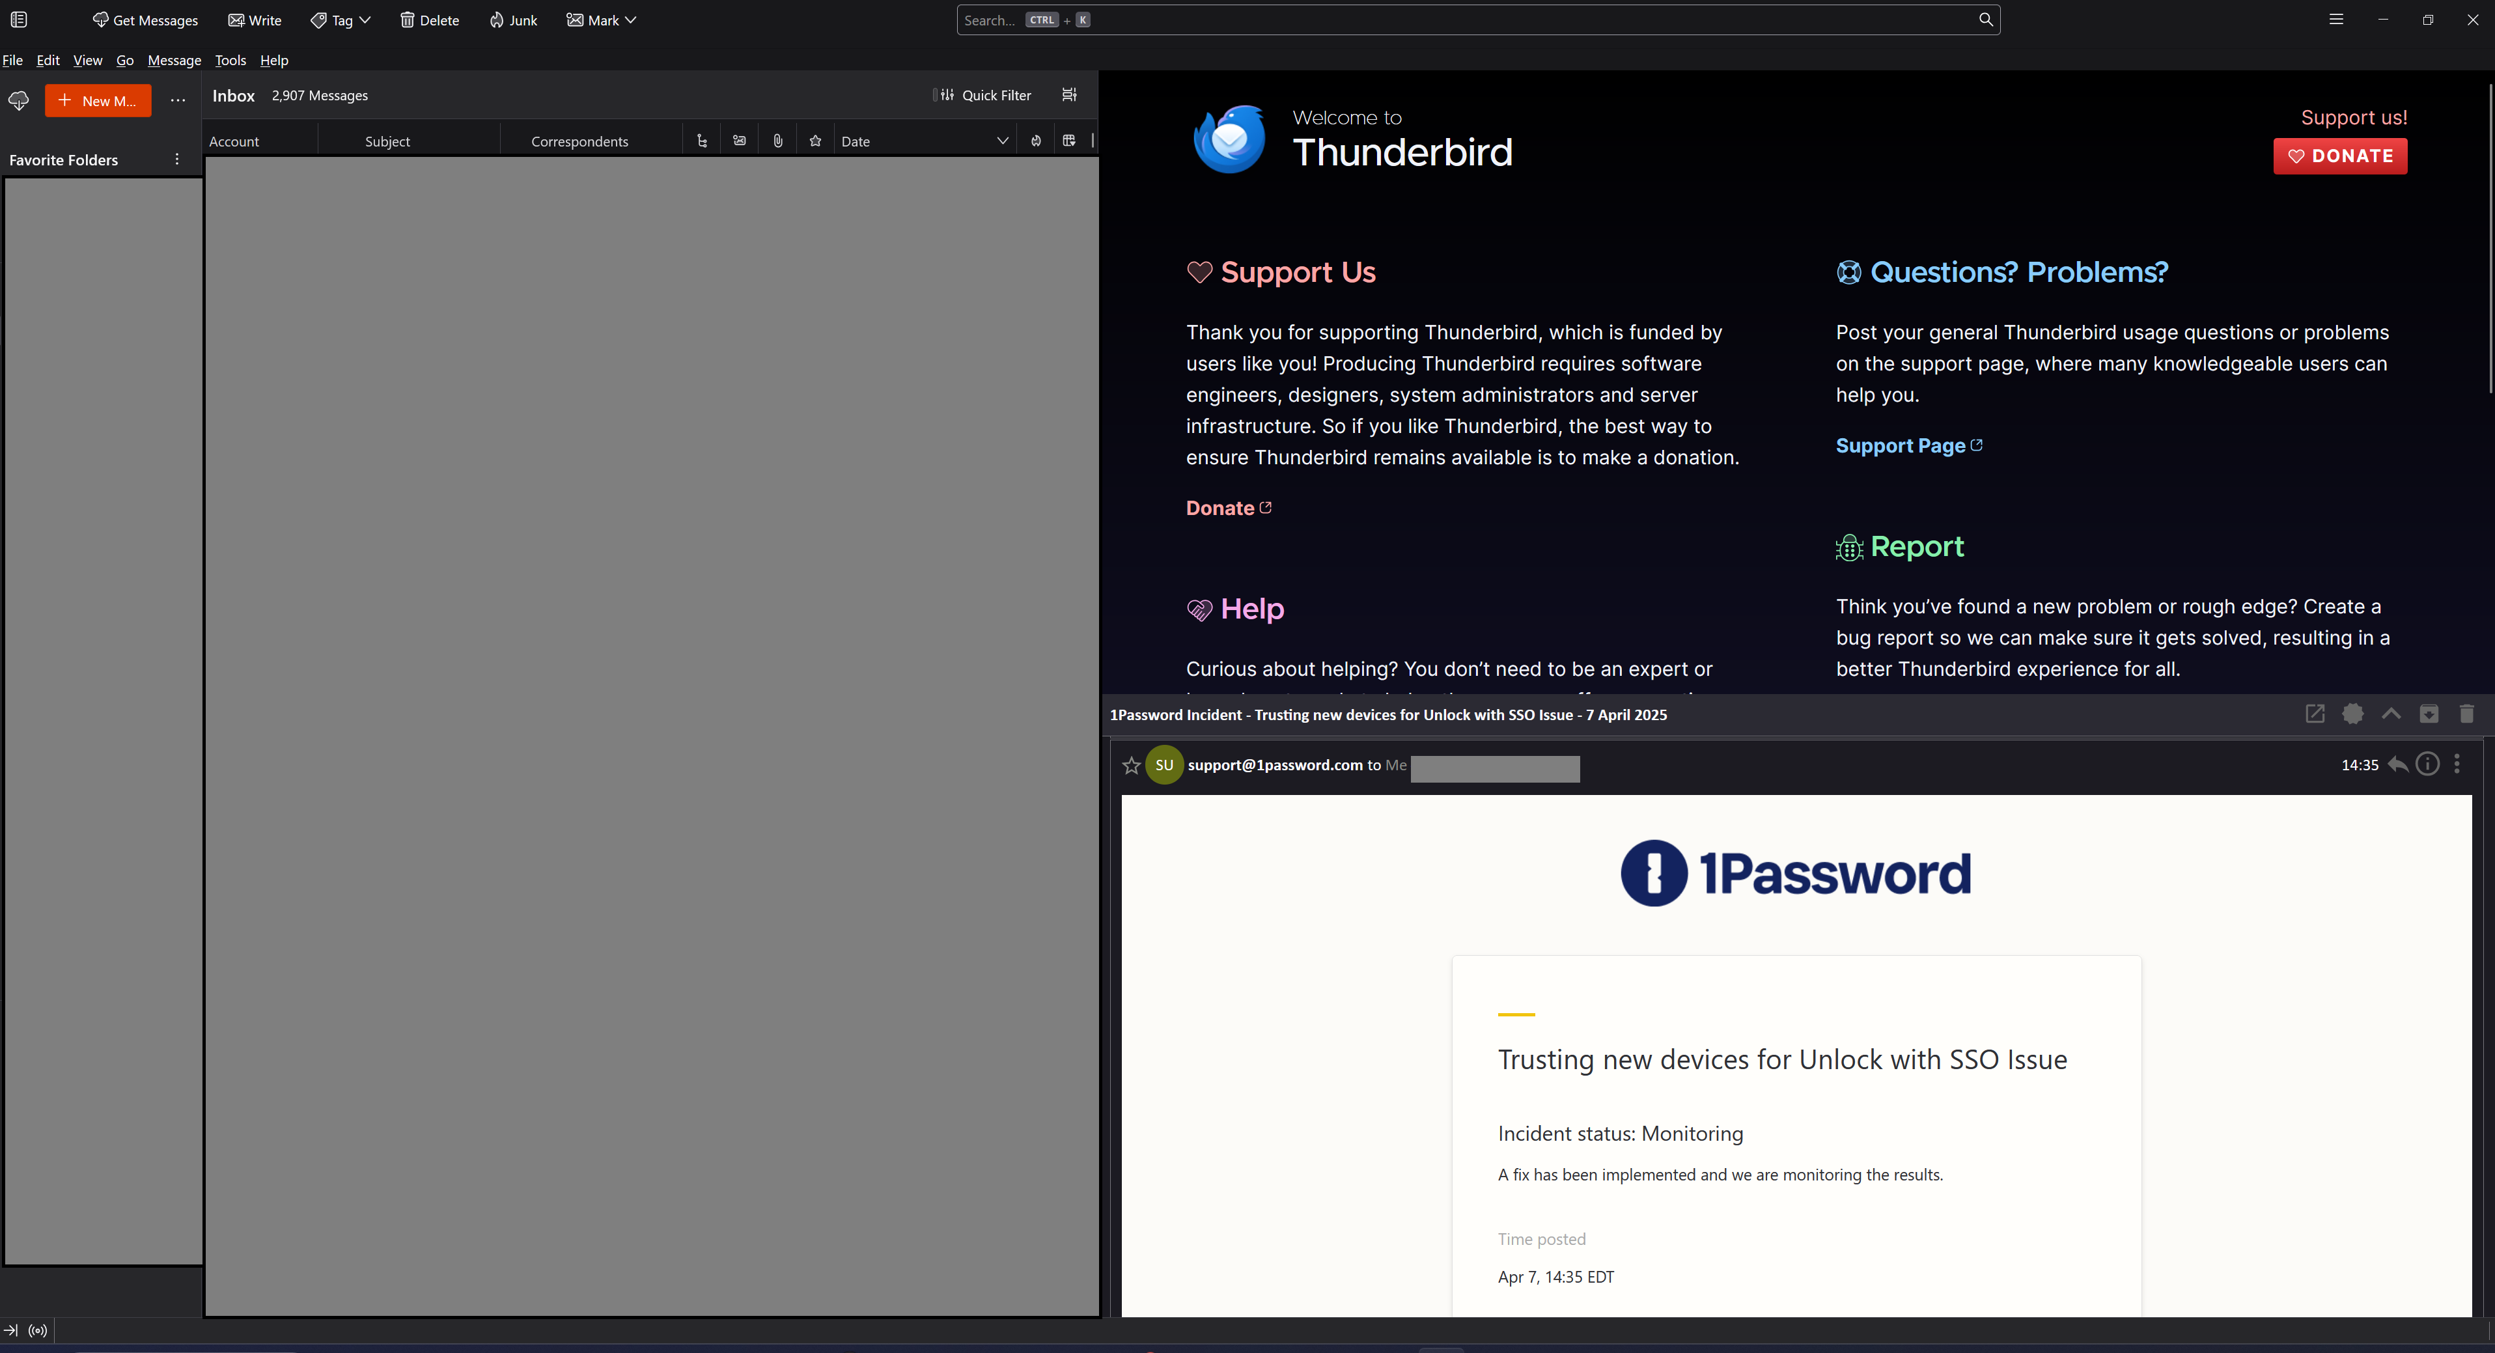The width and height of the screenshot is (2495, 1353).
Task: Click the Delete toolbar button
Action: (430, 20)
